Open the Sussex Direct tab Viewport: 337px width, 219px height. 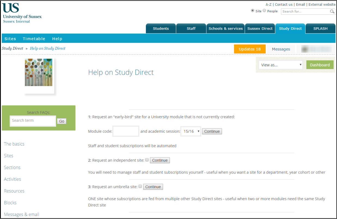pos(260,29)
